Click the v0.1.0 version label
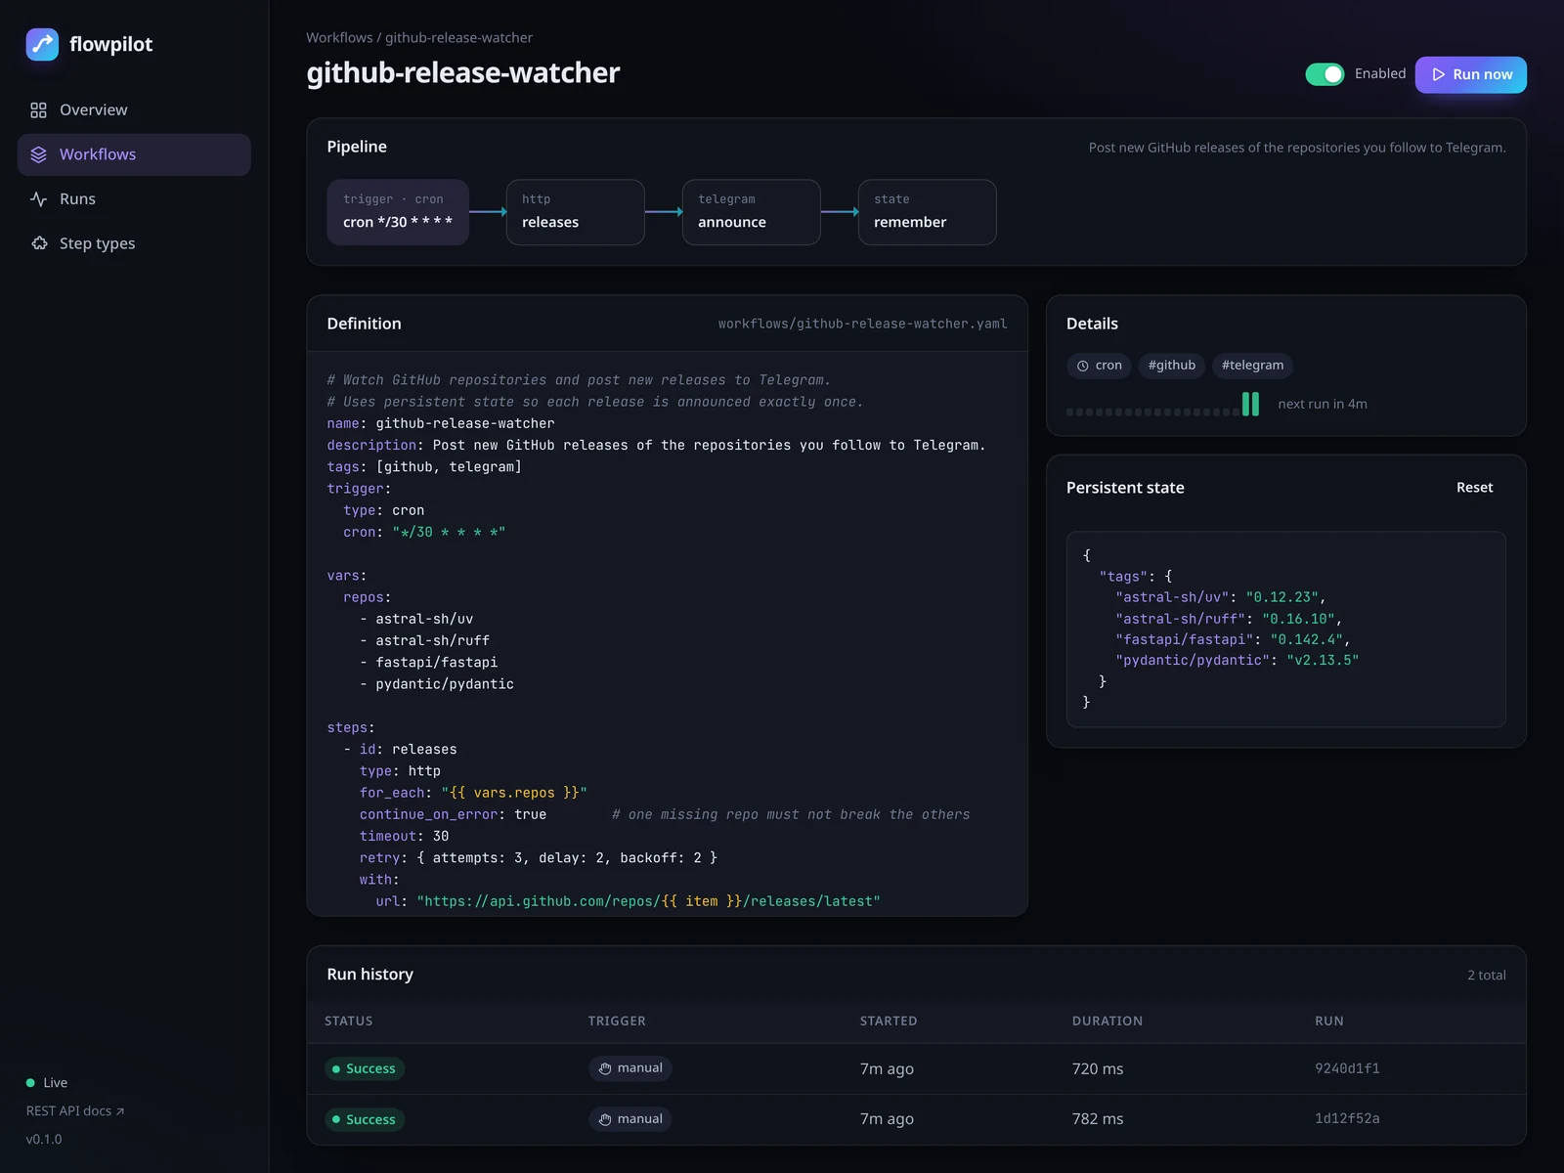This screenshot has width=1564, height=1173. point(44,1140)
